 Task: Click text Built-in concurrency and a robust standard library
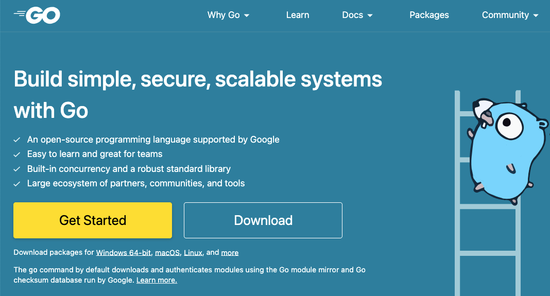[x=129, y=169]
